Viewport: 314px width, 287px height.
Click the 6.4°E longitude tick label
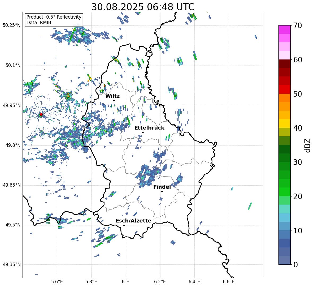click(x=194, y=282)
